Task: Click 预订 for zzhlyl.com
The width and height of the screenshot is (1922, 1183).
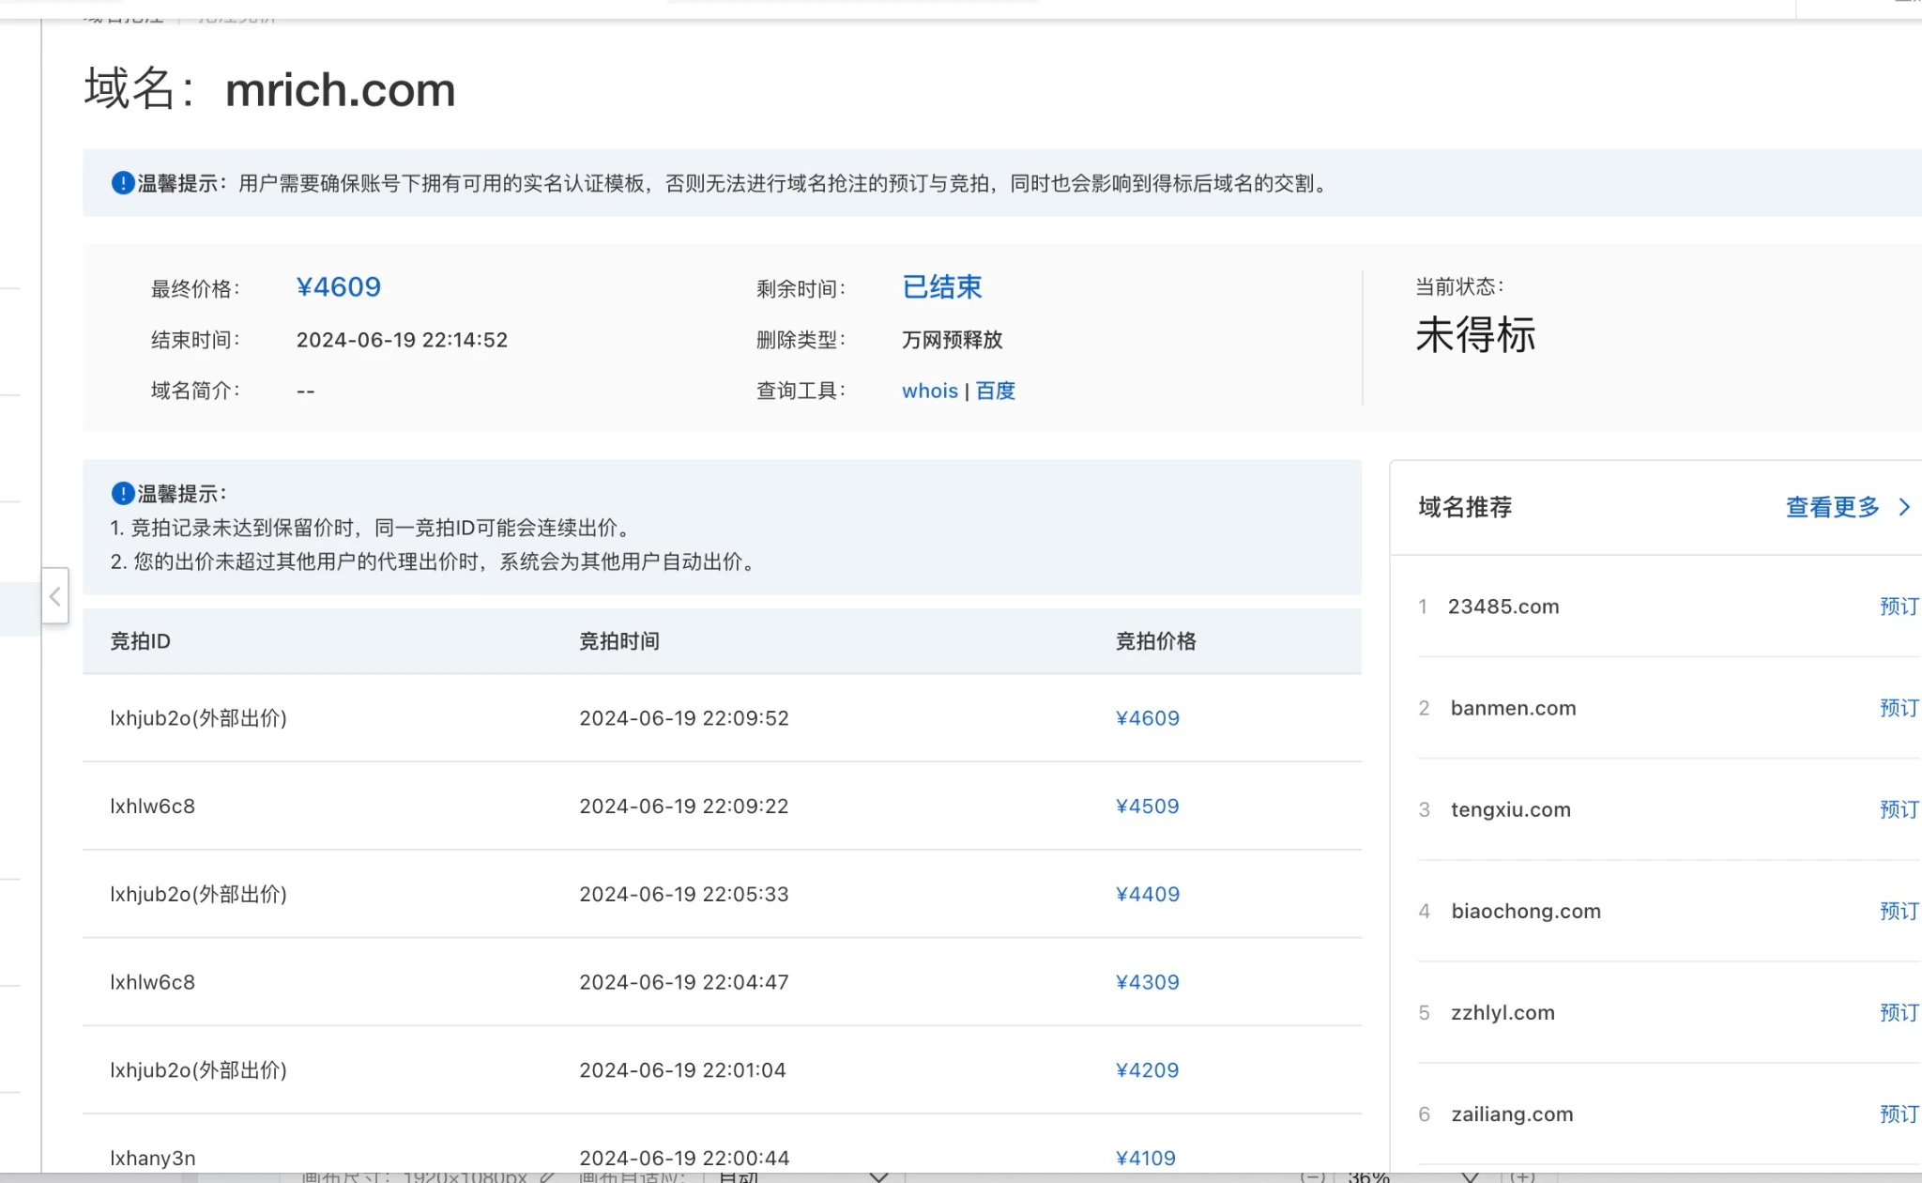Action: (1899, 1012)
